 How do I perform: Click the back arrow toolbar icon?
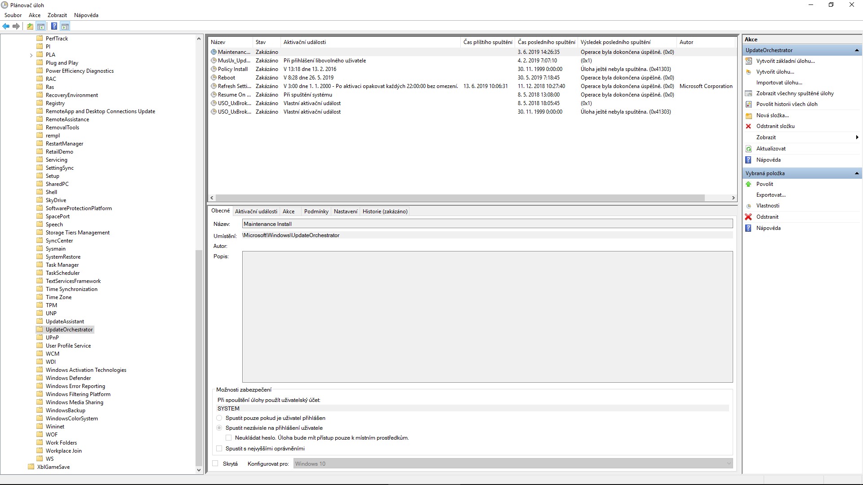point(6,26)
